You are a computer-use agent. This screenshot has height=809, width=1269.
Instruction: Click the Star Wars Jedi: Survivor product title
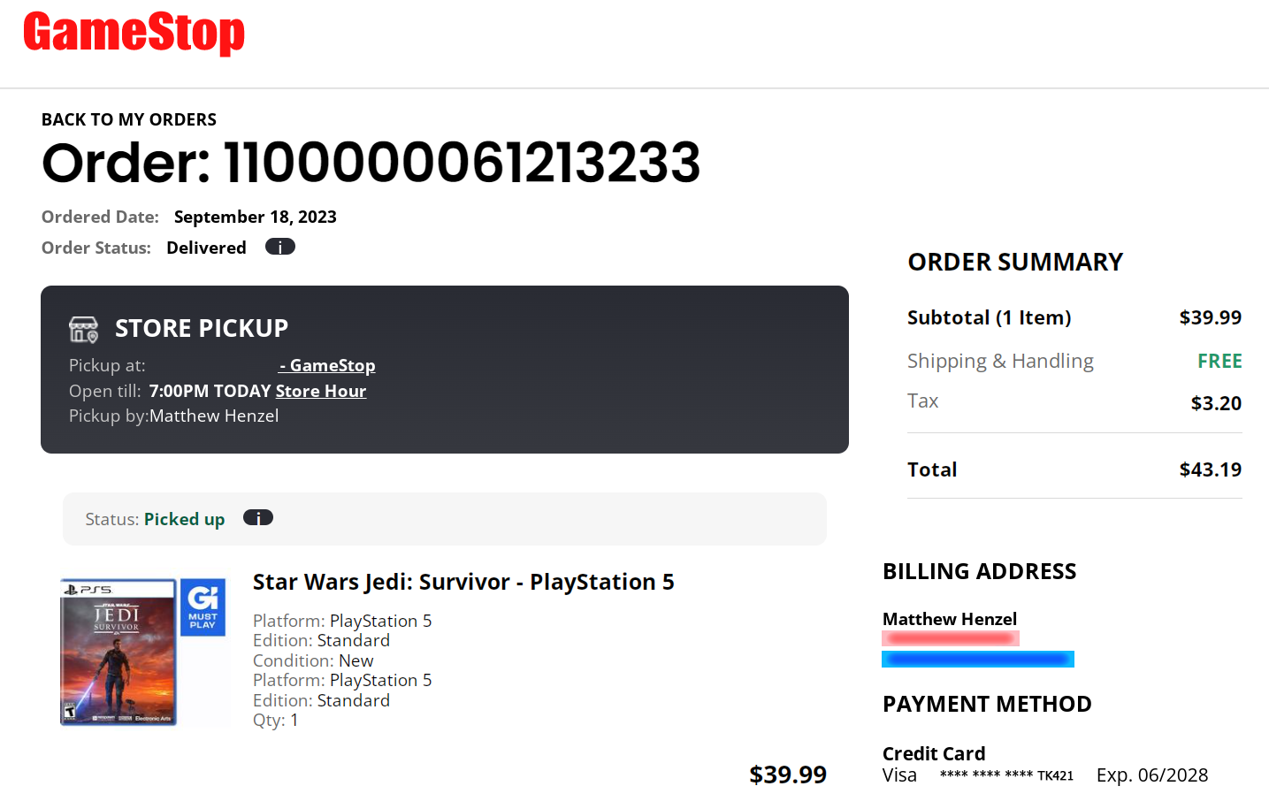click(x=463, y=582)
